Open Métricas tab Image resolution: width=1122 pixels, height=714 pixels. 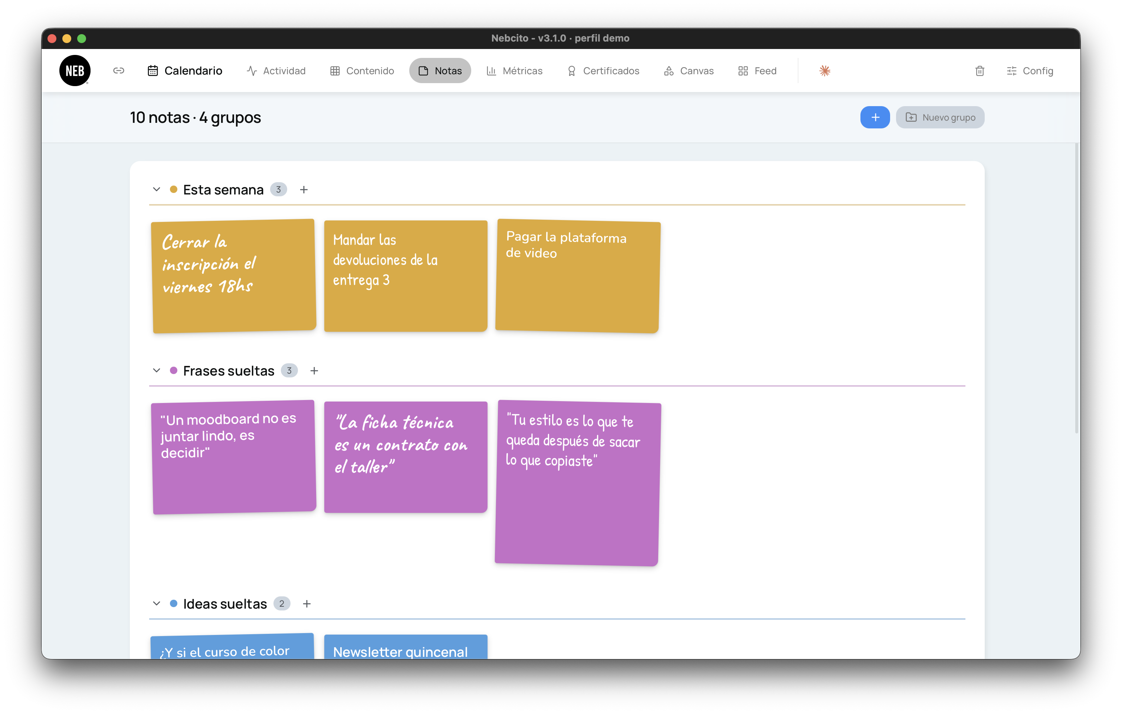514,71
